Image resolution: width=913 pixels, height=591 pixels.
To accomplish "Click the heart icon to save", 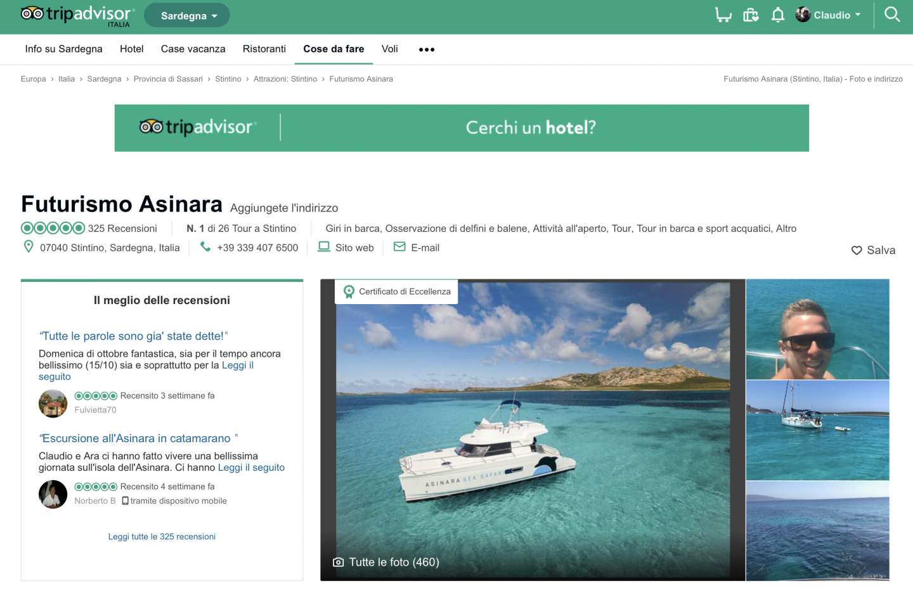I will (x=857, y=250).
